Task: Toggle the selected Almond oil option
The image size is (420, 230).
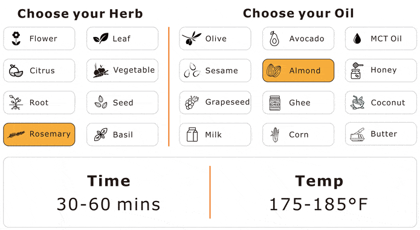Action: (x=298, y=70)
